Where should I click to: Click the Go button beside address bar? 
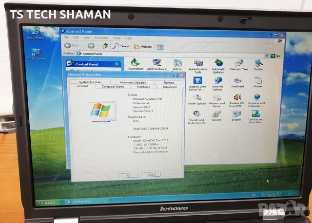pos(275,56)
